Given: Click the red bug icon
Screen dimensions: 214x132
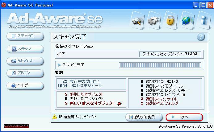Looking at the screenshot, I should point(119,104).
